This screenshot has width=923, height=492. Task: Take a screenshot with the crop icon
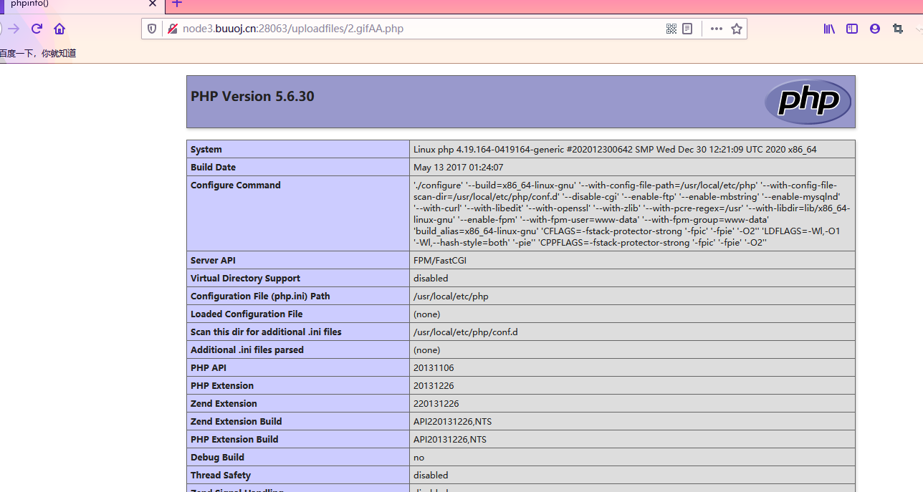pyautogui.click(x=897, y=29)
